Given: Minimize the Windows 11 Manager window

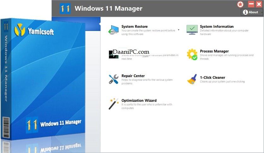Looking at the screenshot, I should click(x=251, y=4).
